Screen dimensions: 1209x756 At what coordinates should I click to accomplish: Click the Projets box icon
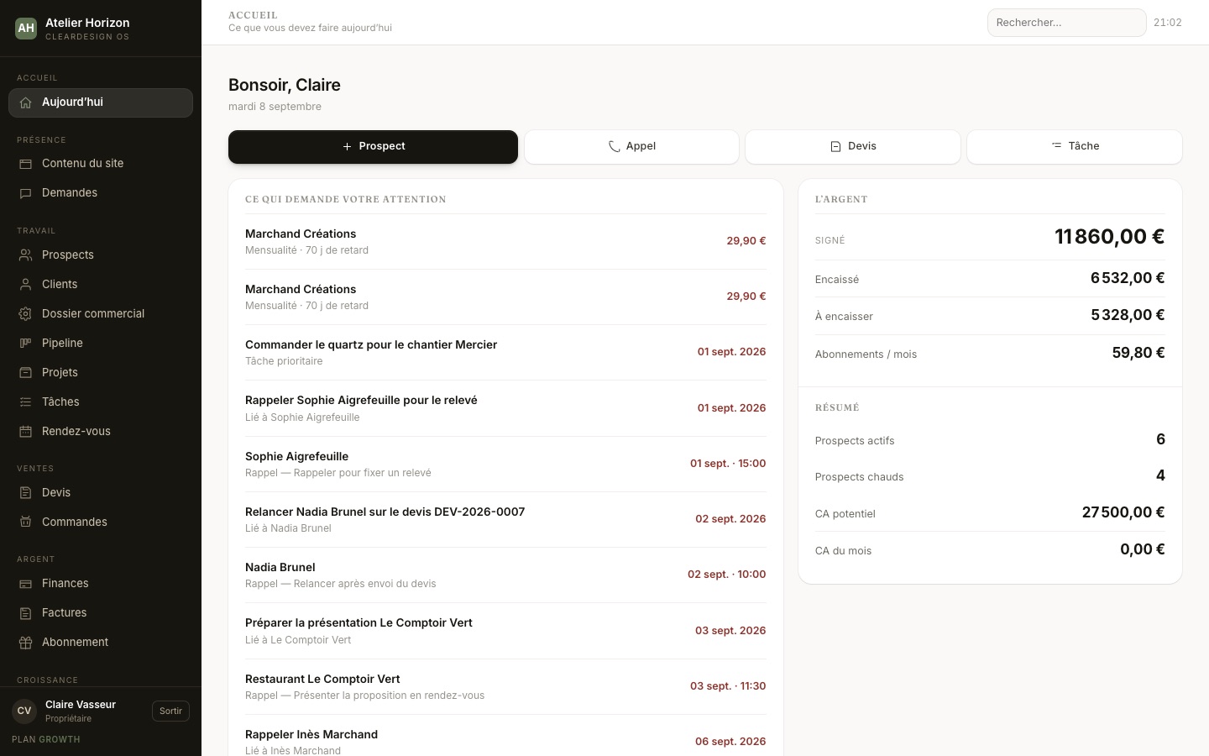[25, 373]
